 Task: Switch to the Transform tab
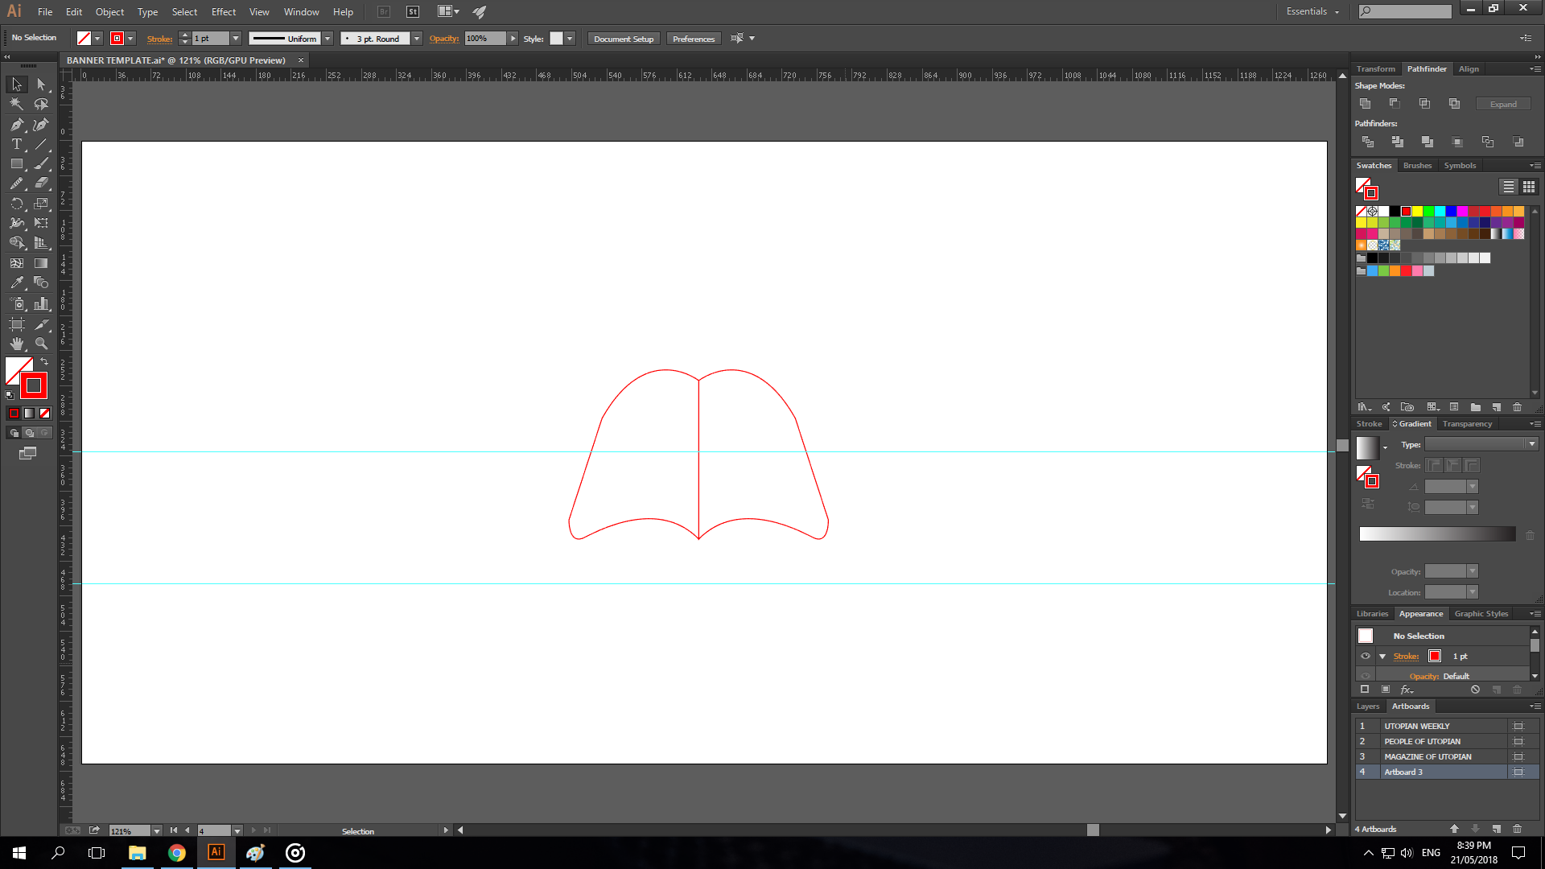coord(1376,69)
